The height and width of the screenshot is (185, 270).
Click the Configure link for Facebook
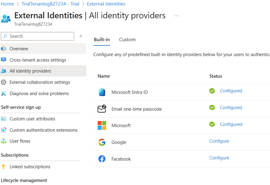click(x=219, y=158)
